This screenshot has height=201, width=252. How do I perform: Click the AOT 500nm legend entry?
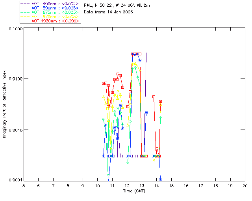click(x=50, y=8)
